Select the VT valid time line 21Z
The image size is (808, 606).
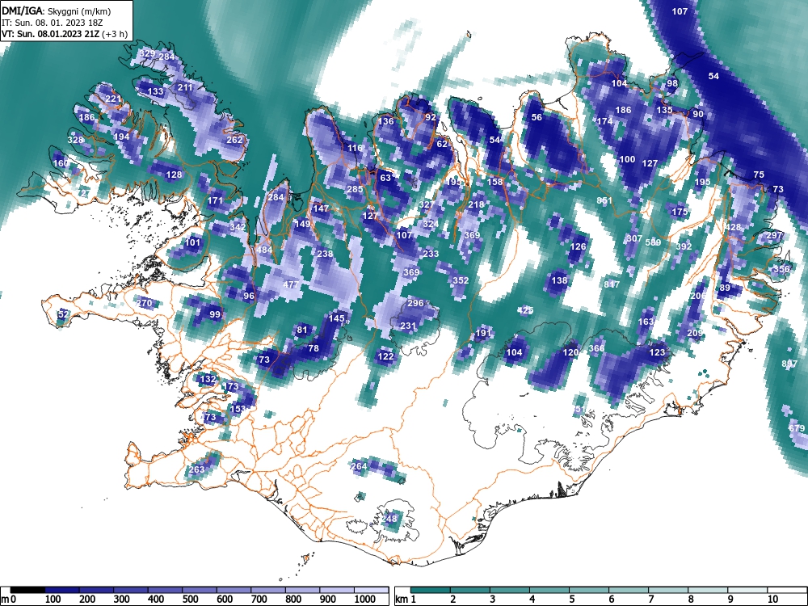[x=65, y=34]
